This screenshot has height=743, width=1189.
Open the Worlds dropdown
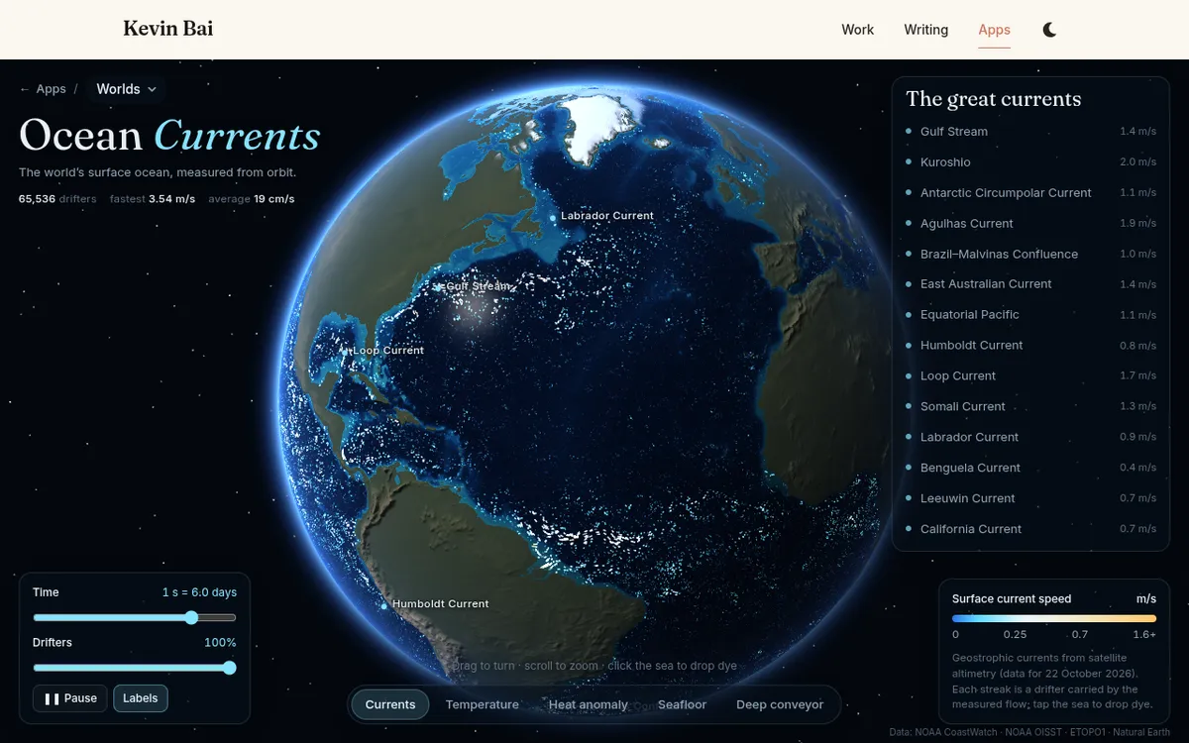click(126, 89)
